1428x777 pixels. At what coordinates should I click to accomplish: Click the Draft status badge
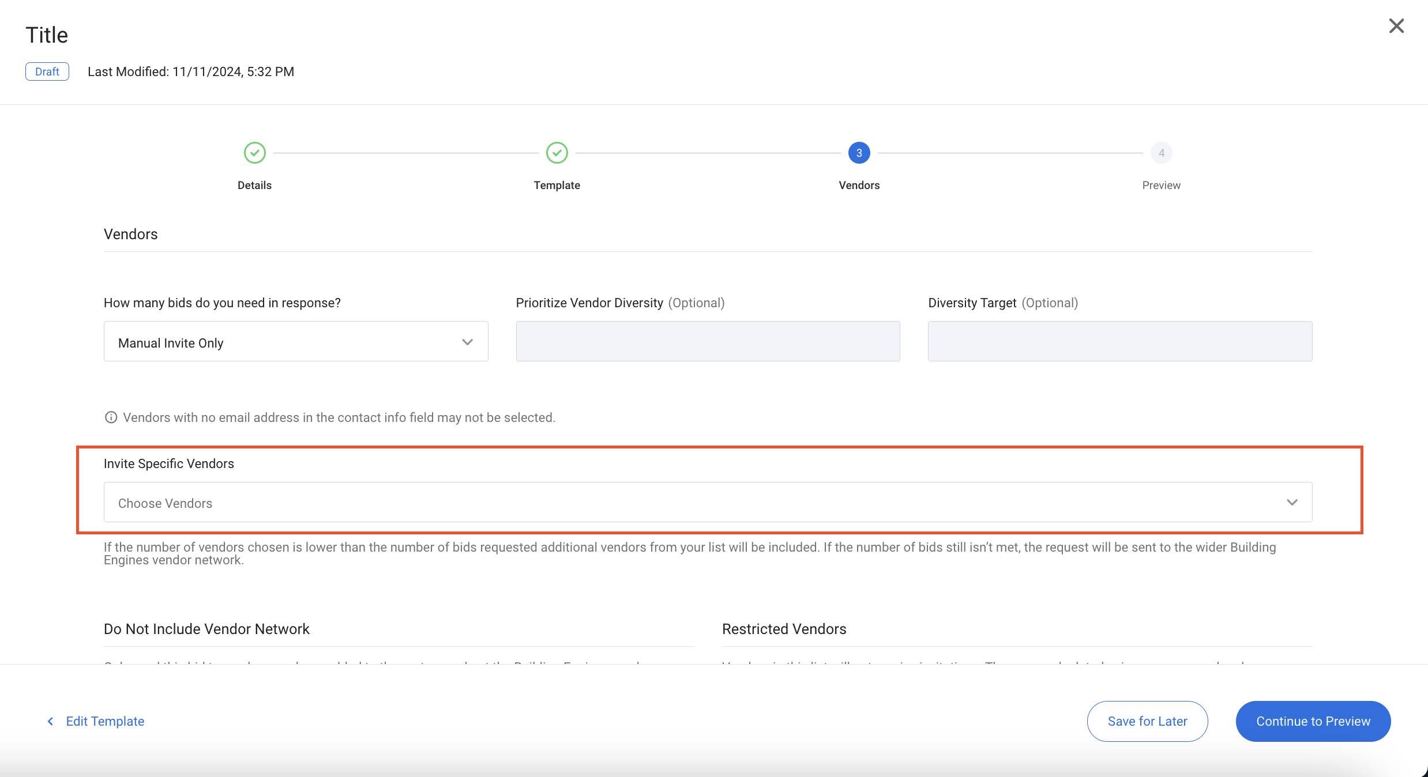[x=47, y=71]
